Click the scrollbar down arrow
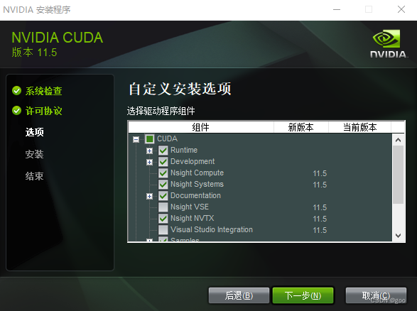Viewport: 417px width, 311px height. coord(398,236)
